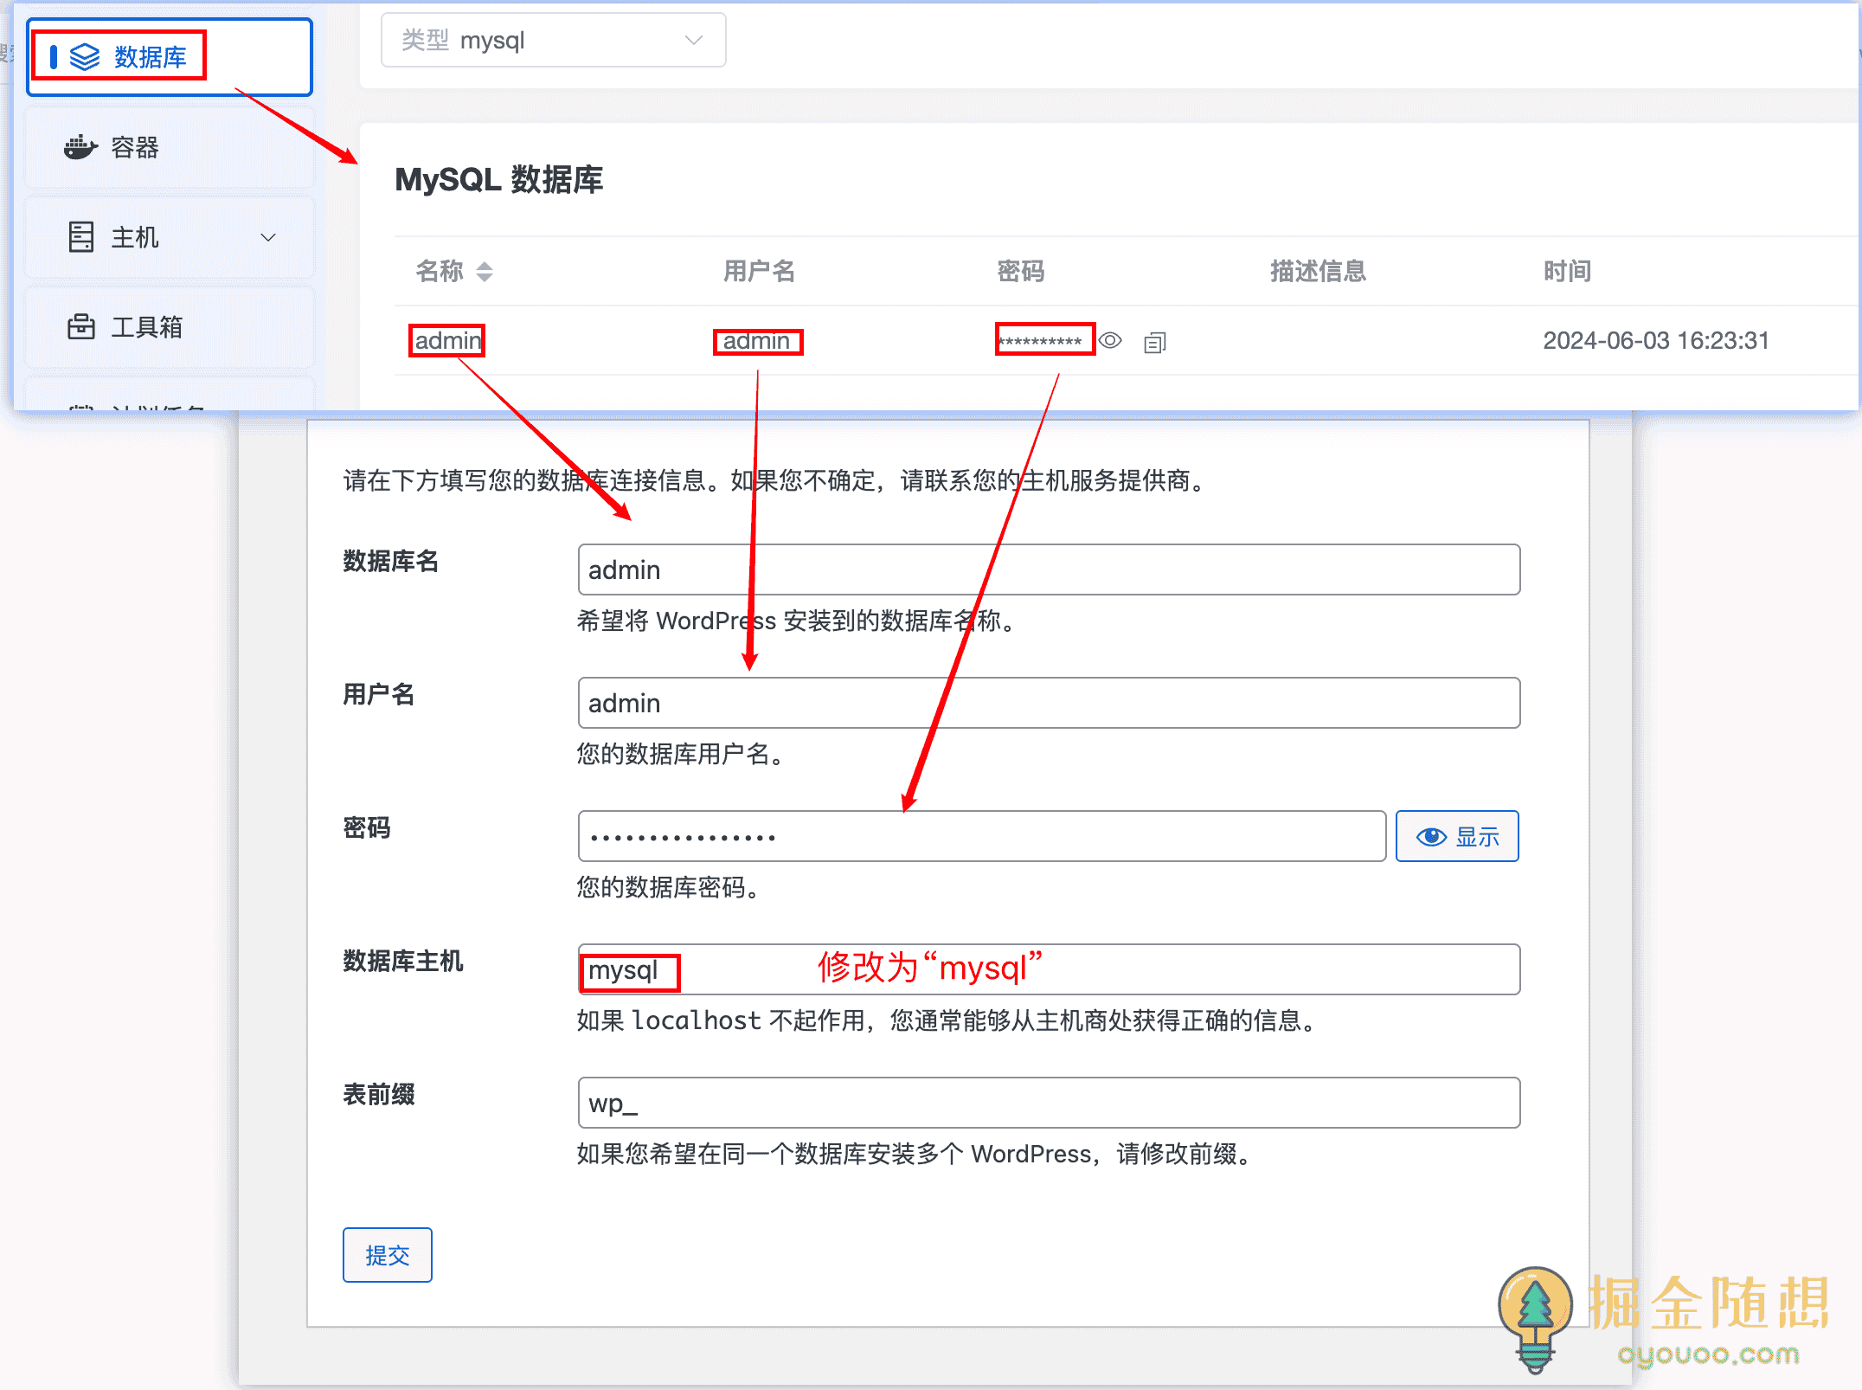Click the timestamp 2024-06-03 16:23:31
This screenshot has height=1390, width=1862.
(x=1656, y=340)
